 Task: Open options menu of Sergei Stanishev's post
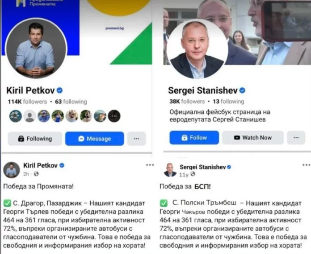[306, 165]
